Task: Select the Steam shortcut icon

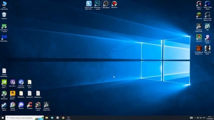Action: (4, 106)
